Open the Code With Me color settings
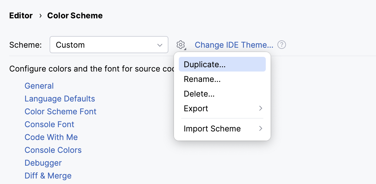Screen dimensions: 376x184 (x=51, y=137)
